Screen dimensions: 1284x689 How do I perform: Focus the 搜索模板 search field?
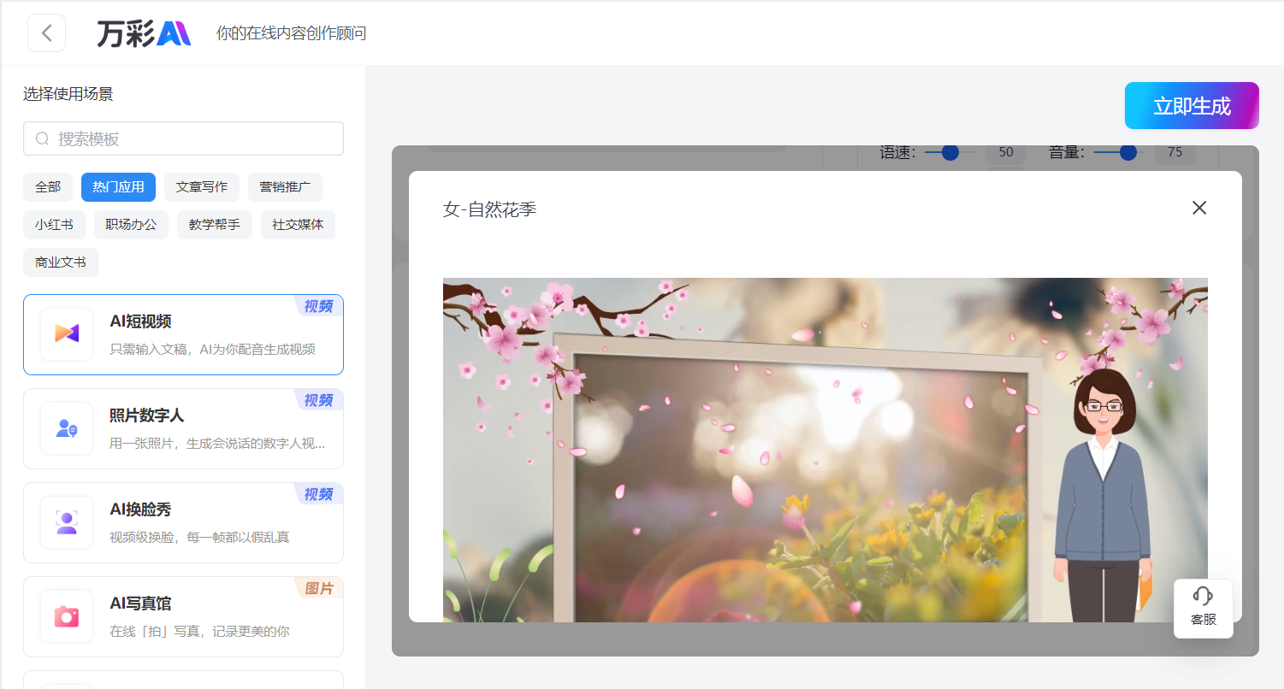[x=183, y=138]
